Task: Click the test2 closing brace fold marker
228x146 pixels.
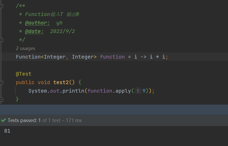Action: pos(2,100)
